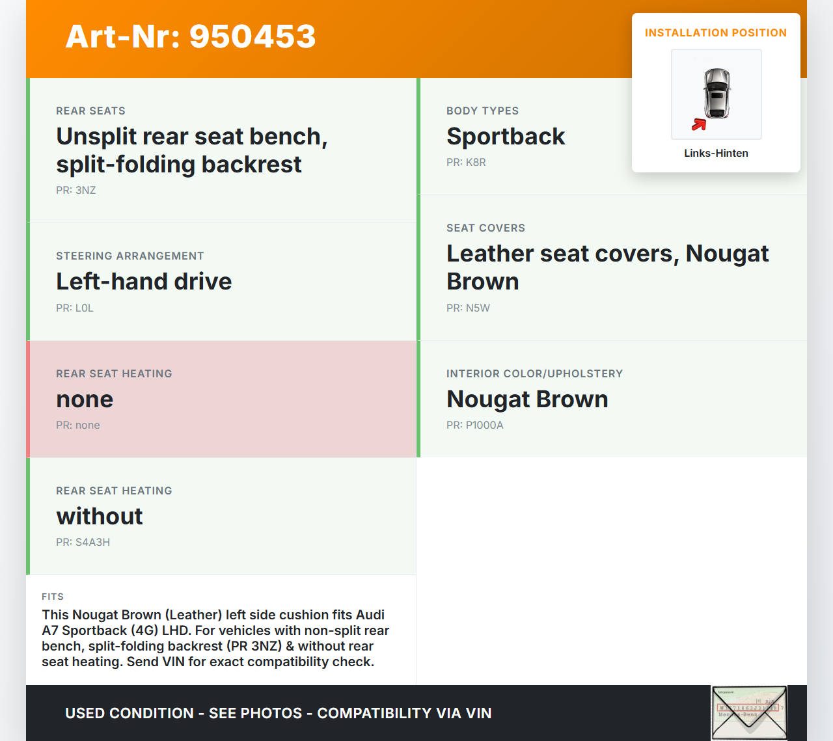Click the PR: P1000A code
Screen dimensions: 833x741
[x=474, y=425]
